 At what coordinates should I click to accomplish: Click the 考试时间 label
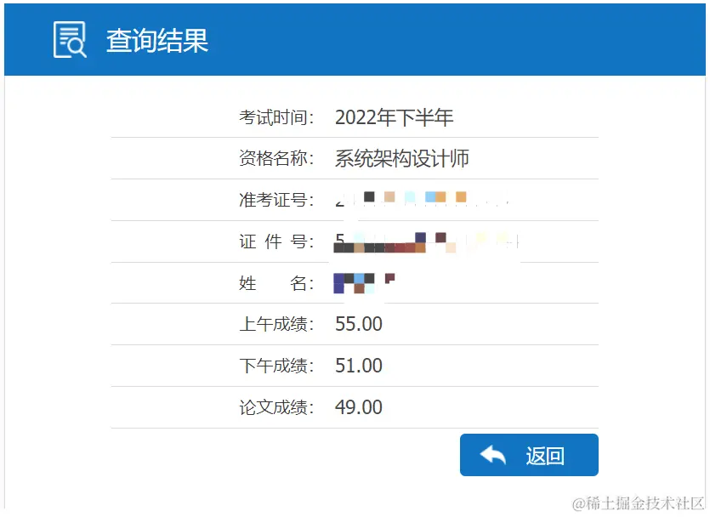click(276, 117)
